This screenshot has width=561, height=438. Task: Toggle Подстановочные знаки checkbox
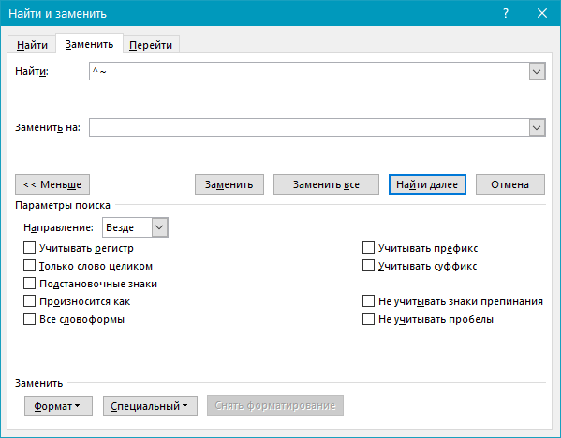coord(29,284)
